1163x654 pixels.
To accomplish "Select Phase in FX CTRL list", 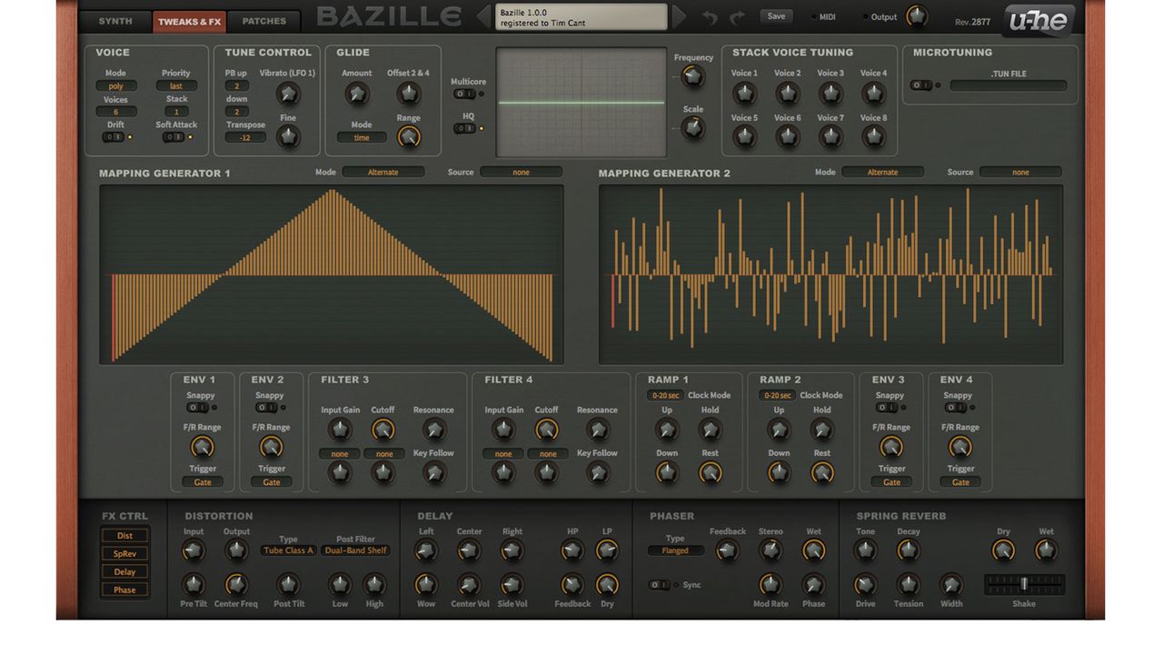I will tap(124, 590).
